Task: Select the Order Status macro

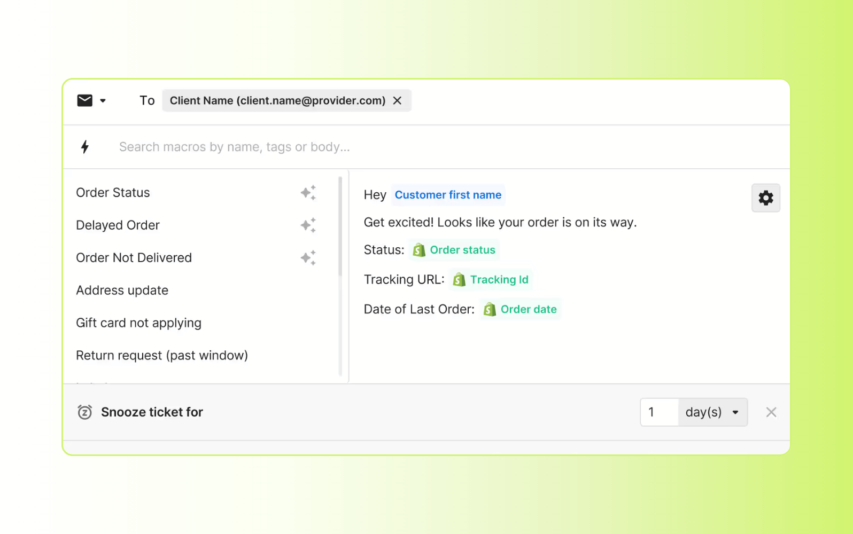Action: pos(113,193)
